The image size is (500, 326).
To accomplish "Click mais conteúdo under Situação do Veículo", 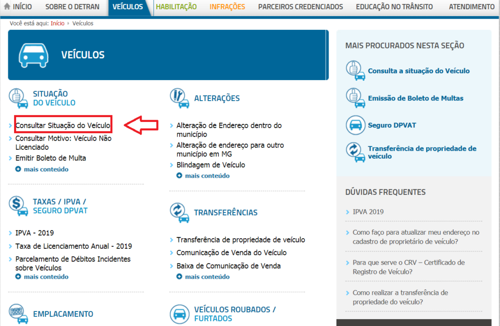I will (x=46, y=169).
